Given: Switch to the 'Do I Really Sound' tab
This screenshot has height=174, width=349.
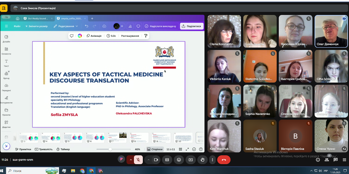Looking at the screenshot, I should (38, 18).
